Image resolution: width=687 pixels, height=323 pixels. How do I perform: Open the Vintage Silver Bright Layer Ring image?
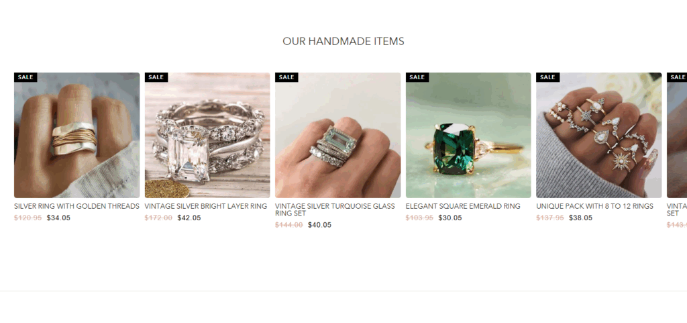207,135
